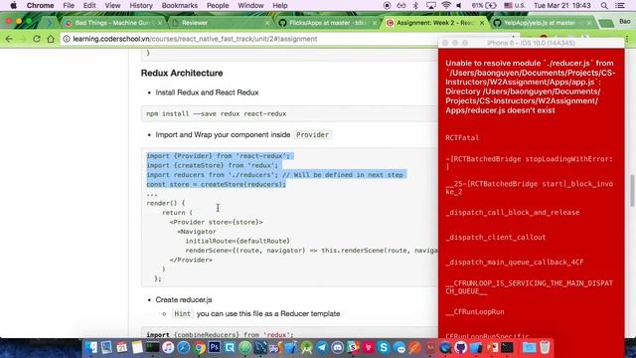The image size is (636, 358).
Task: Switch to Flicks/Apps at master tab
Action: 327,23
